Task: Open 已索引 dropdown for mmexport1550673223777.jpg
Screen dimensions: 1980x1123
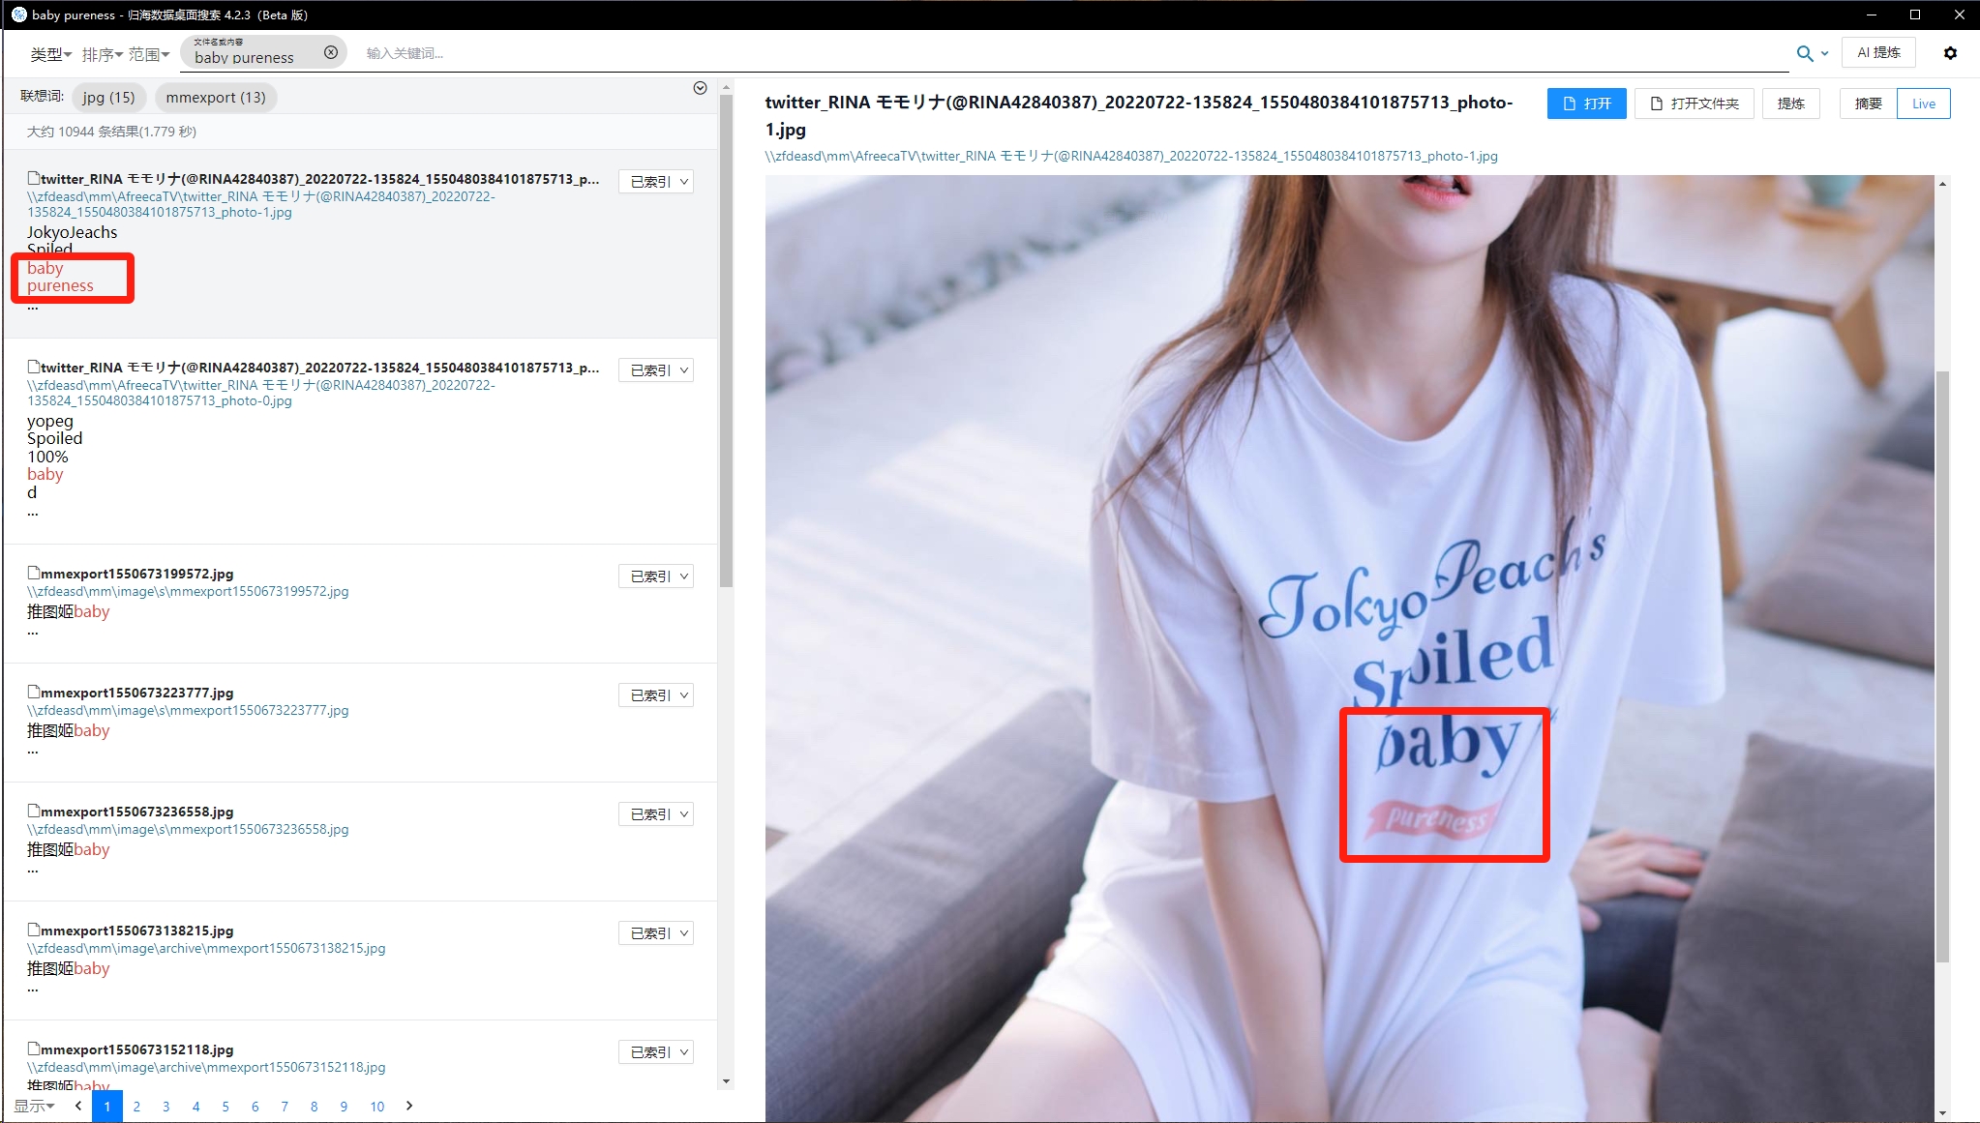Action: point(656,694)
